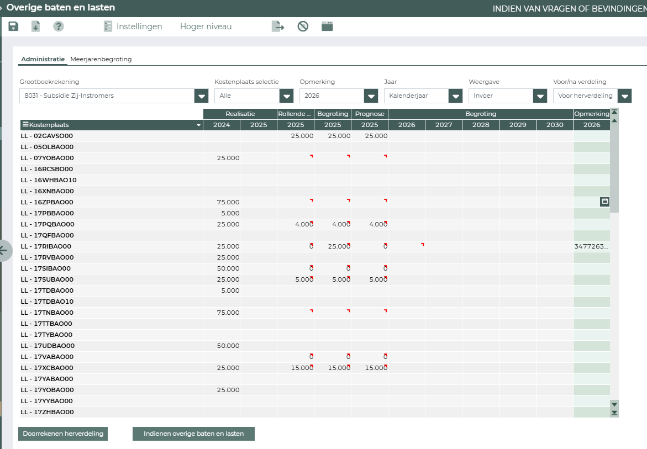Click the round back arrow at left edge
This screenshot has width=647, height=449.
pos(4,250)
